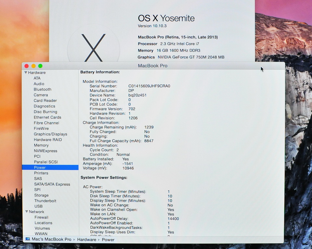Click Power in the path bar

tap(108, 240)
